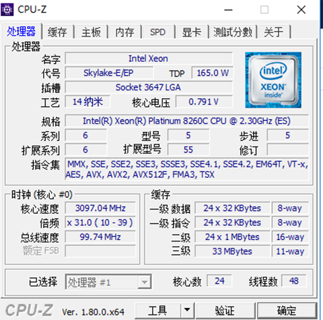Open the tools dropdown arrow next to 工具
Viewport: 323px width, 320px height.
(x=187, y=310)
